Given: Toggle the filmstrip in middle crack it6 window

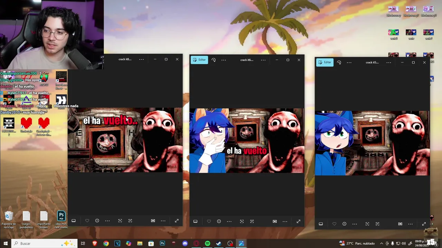Looking at the screenshot, I should pos(195,221).
